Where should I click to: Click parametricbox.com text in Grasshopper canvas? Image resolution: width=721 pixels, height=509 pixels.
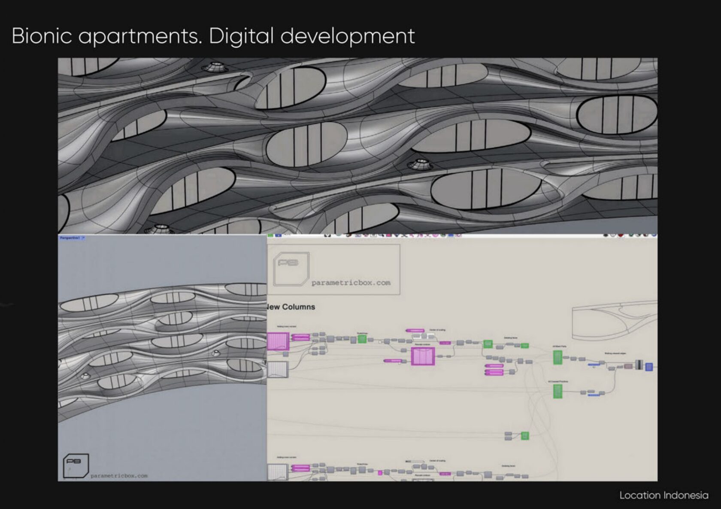(351, 283)
